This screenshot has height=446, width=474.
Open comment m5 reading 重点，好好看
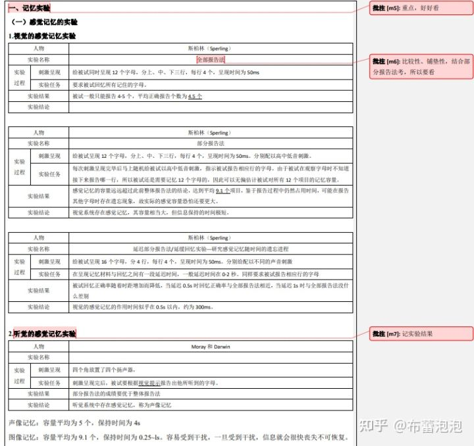[421, 8]
